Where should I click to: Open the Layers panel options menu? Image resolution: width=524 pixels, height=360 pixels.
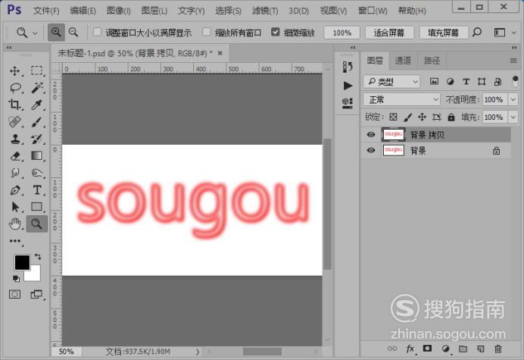513,61
